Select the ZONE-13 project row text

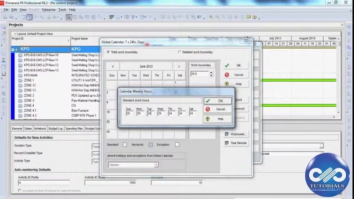point(29,90)
